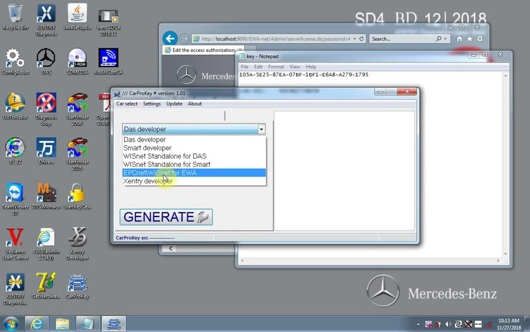
Task: Click Notepad horizontal scrollbar right arrow
Action: [x=498, y=261]
